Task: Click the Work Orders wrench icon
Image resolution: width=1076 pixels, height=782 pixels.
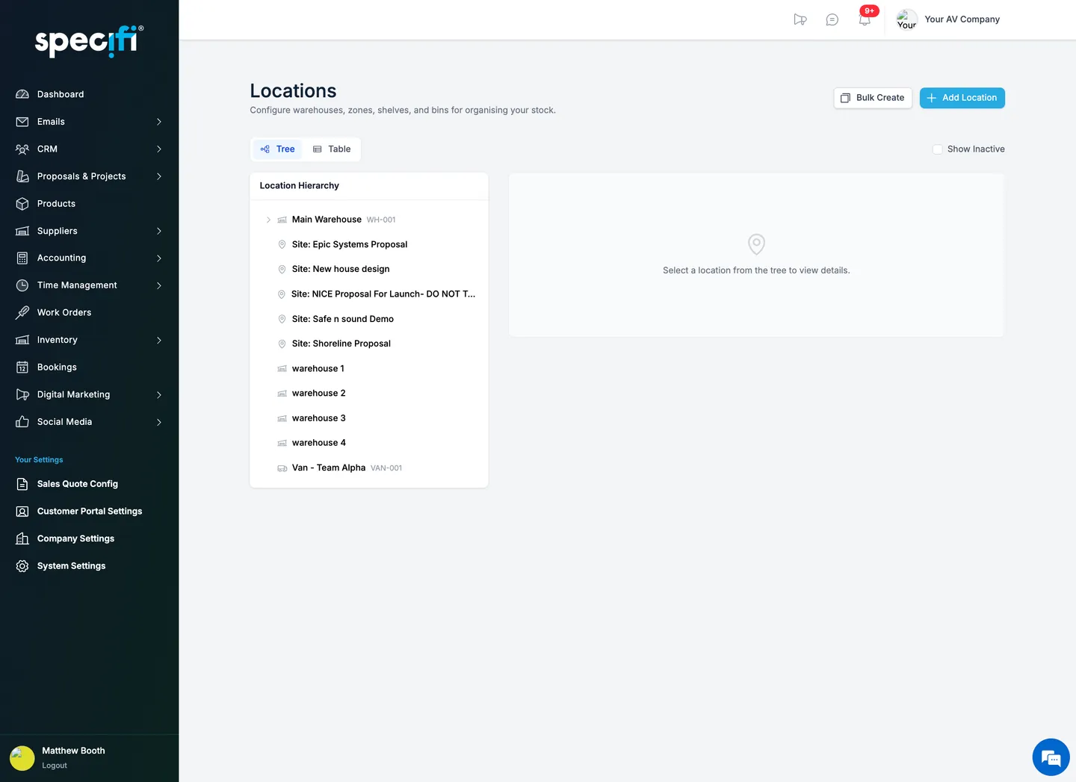Action: click(22, 313)
